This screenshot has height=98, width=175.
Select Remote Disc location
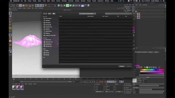49,46
